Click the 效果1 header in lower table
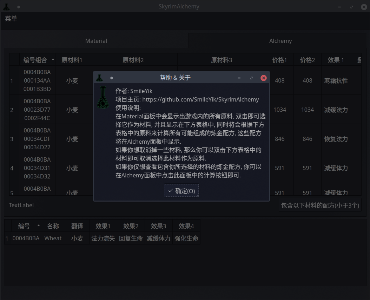This screenshot has width=370, height=300. (103, 226)
